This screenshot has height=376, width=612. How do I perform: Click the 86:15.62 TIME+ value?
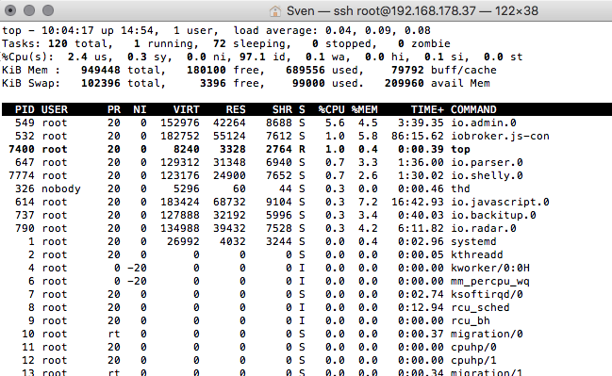tap(418, 136)
